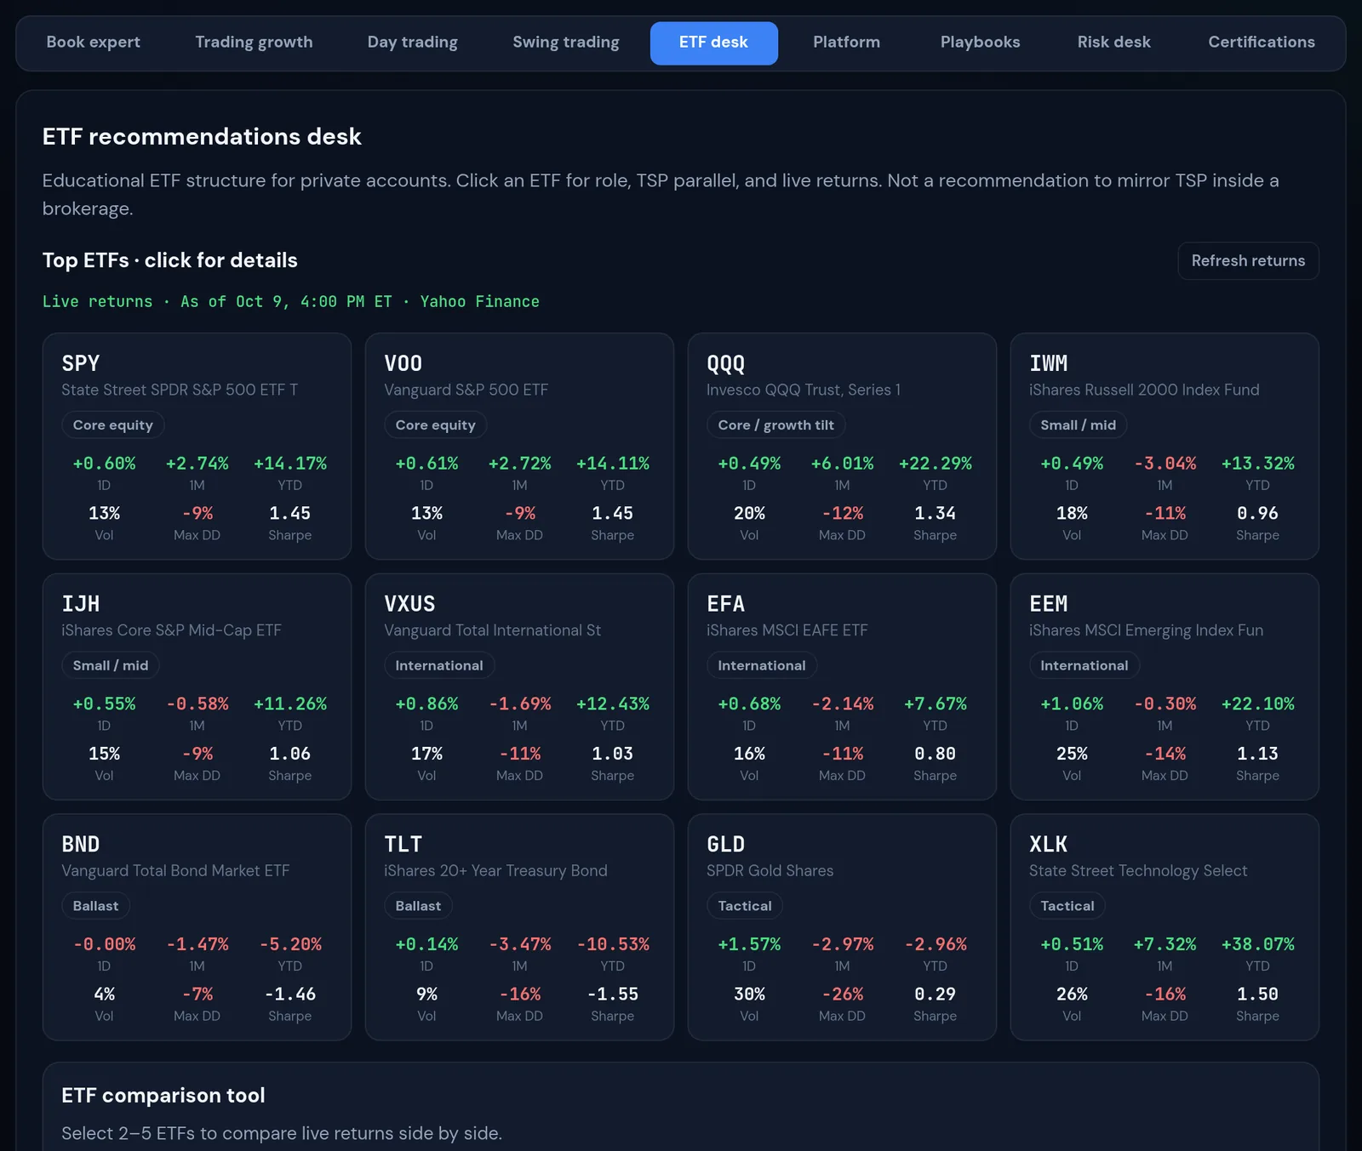This screenshot has height=1151, width=1362.
Task: Select the QQQ ETF card
Action: pos(842,446)
